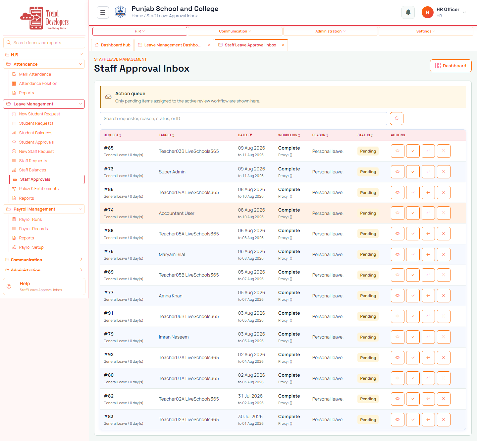
Task: Collapse the H.R sidebar section
Action: (x=44, y=55)
